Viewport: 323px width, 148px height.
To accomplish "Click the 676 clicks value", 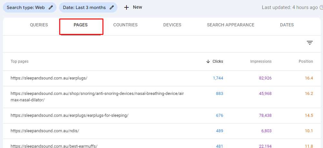I will tap(220, 116).
